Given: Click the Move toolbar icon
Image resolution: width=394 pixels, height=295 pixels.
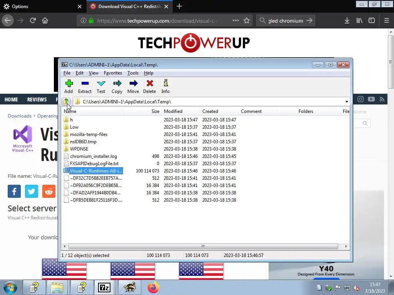Looking at the screenshot, I should click(x=133, y=86).
